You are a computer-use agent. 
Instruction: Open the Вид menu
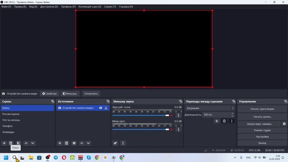(x=33, y=7)
